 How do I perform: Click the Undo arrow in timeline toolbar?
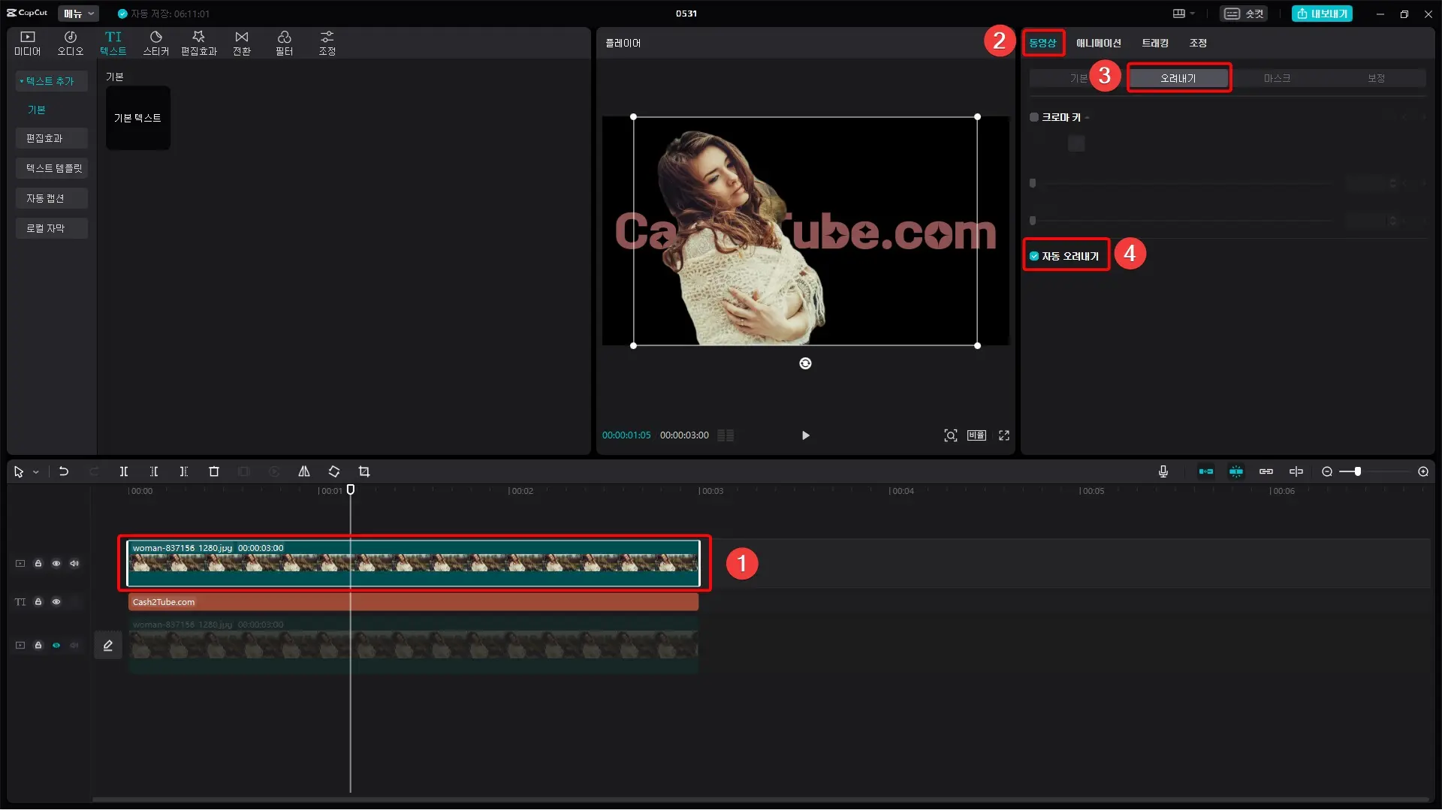coord(64,471)
